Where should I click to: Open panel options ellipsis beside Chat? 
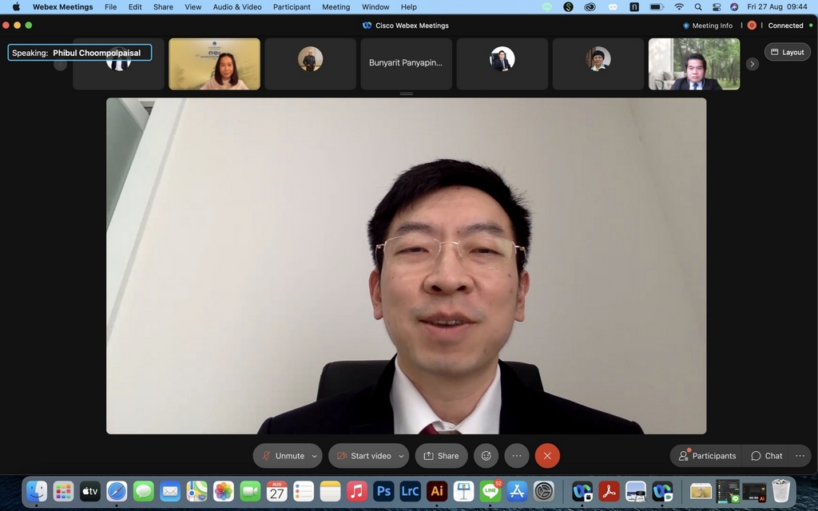800,456
